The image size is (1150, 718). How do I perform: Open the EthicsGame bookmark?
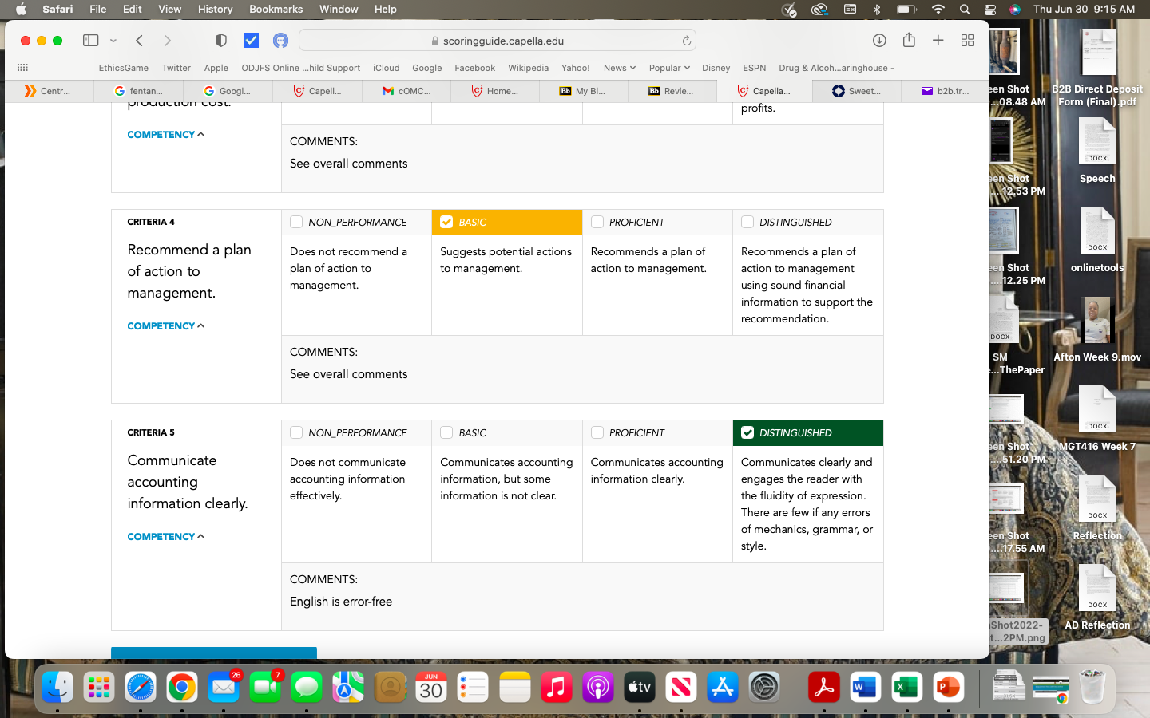[x=123, y=68]
